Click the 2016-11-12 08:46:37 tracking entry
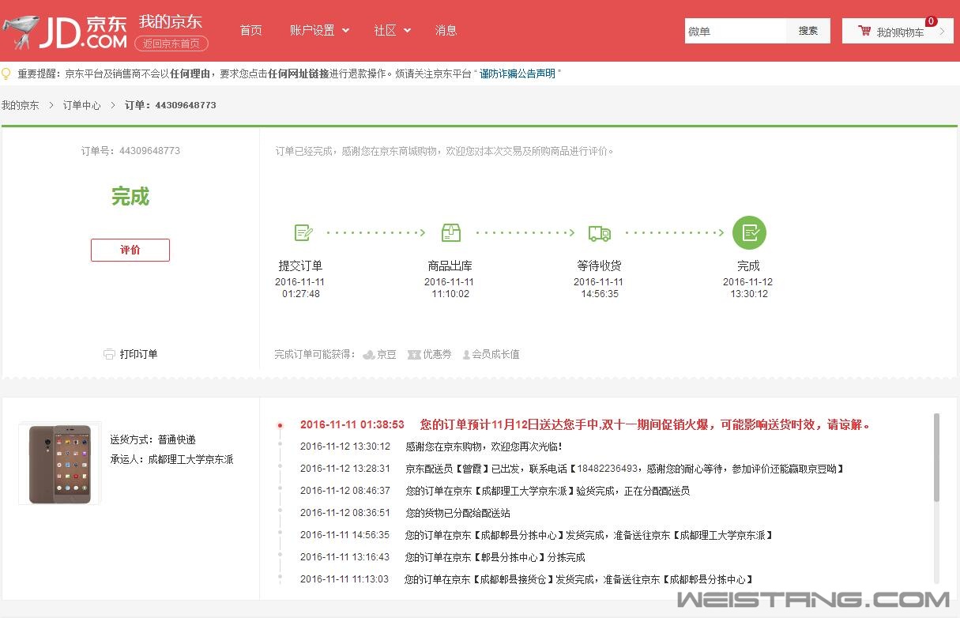Screen dimensions: 960x618 pyautogui.click(x=495, y=491)
